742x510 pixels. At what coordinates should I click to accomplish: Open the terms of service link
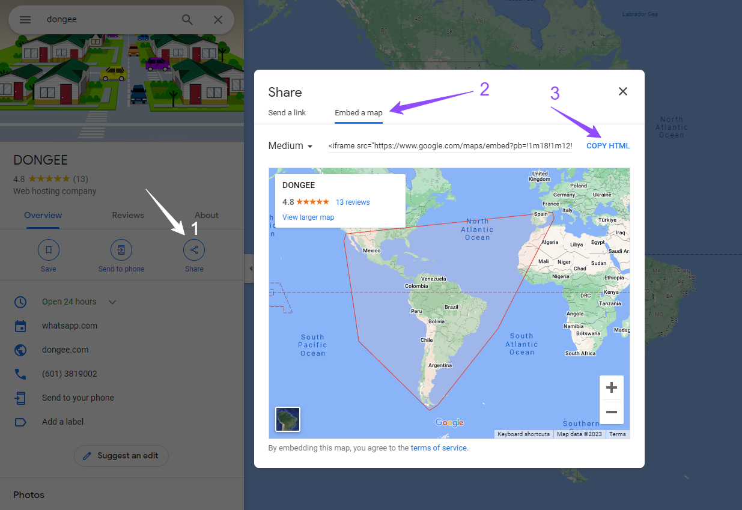439,448
